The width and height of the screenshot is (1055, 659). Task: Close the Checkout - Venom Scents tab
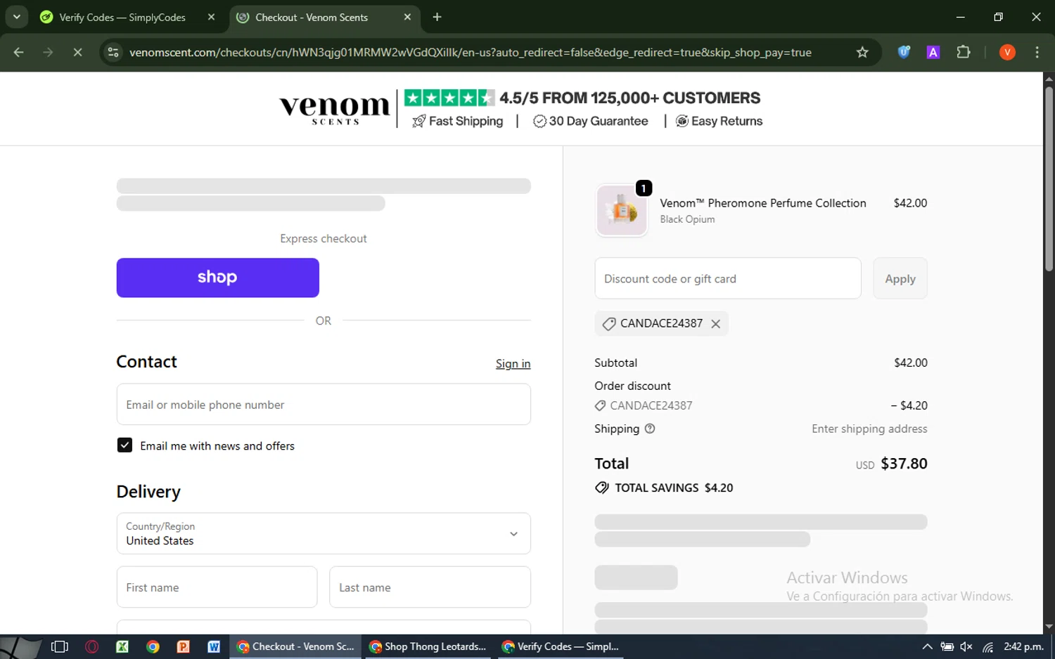[x=407, y=17]
